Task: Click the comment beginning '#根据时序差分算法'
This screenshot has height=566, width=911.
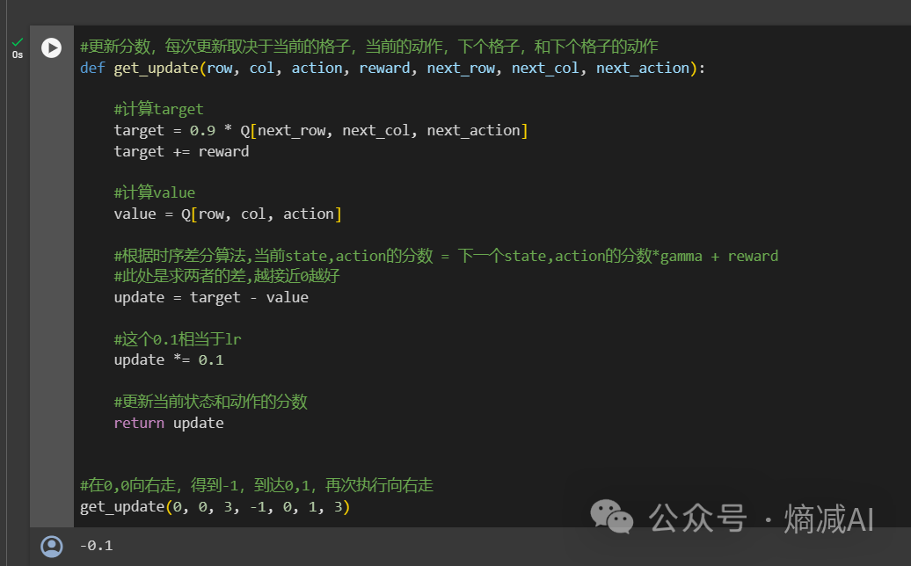Action: coord(446,256)
